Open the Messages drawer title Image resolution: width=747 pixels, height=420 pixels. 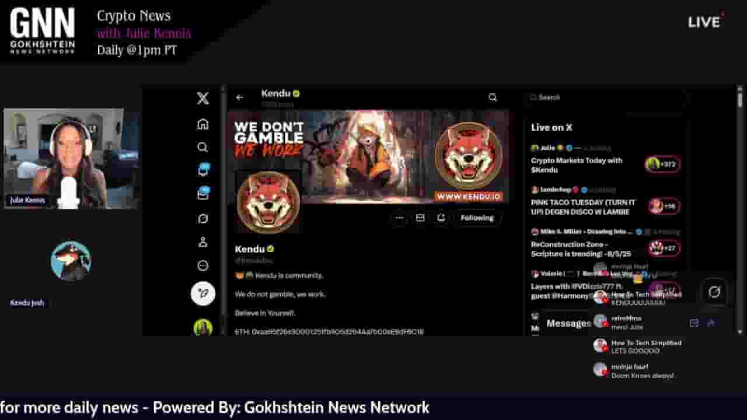coord(569,323)
